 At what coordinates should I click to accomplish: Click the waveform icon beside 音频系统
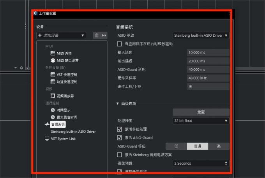[47, 125]
